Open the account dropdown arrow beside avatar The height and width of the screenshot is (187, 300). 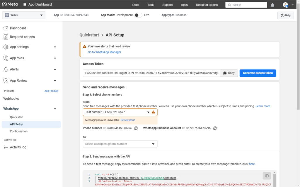(x=293, y=5)
